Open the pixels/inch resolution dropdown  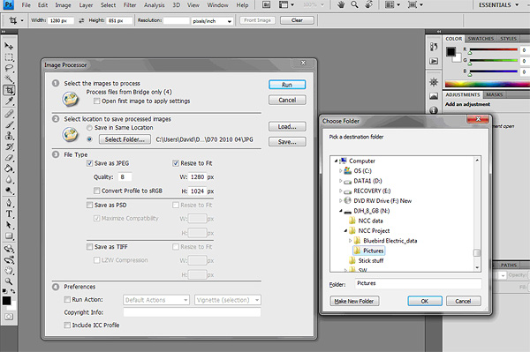click(212, 21)
